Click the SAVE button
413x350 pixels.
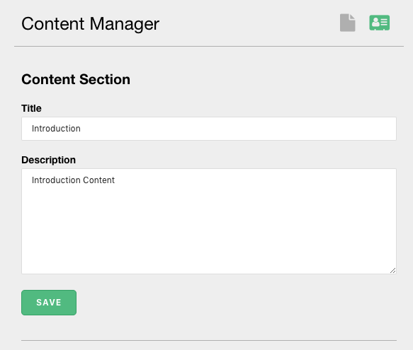49,303
